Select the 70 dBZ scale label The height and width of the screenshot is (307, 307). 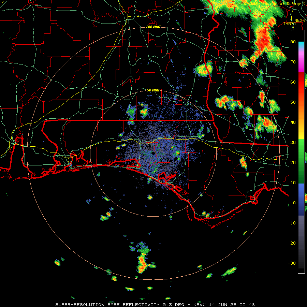tap(293, 62)
